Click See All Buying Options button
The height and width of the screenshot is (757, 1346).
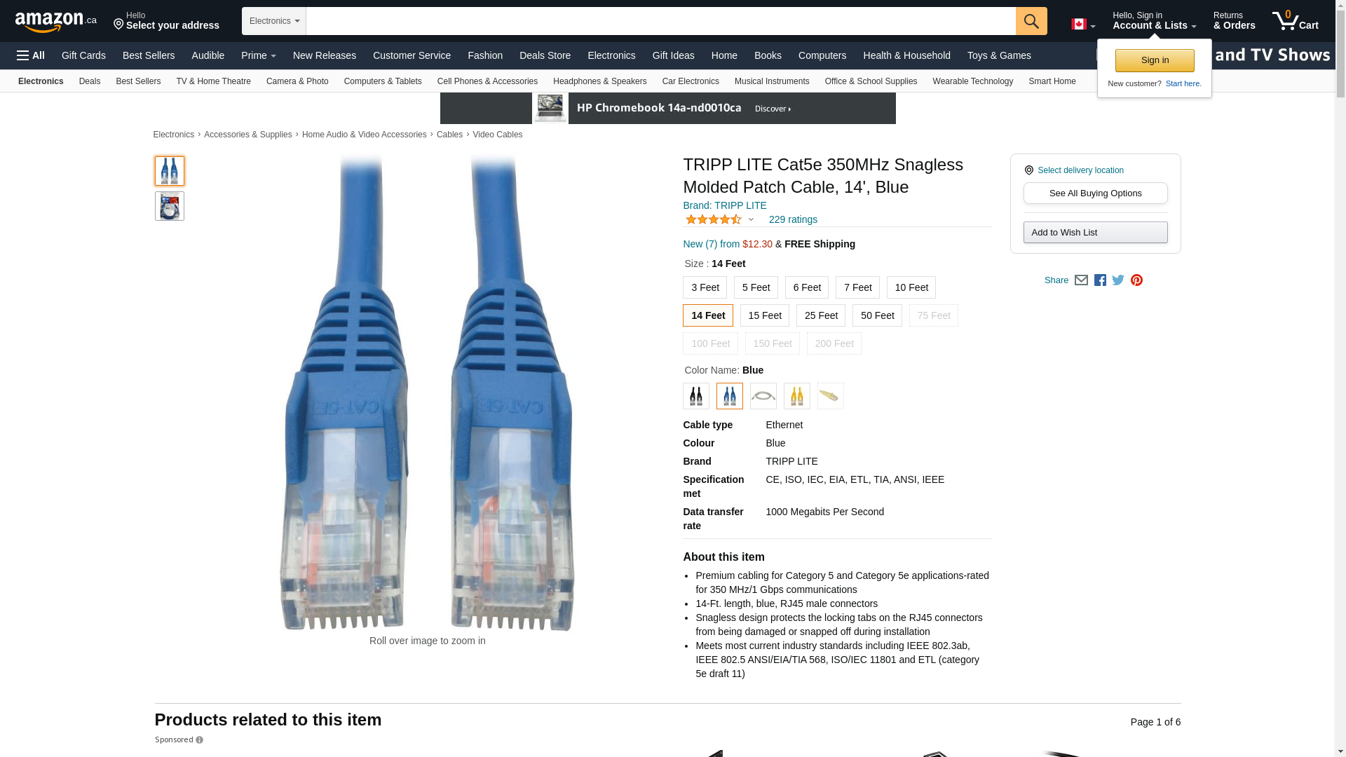click(1095, 193)
